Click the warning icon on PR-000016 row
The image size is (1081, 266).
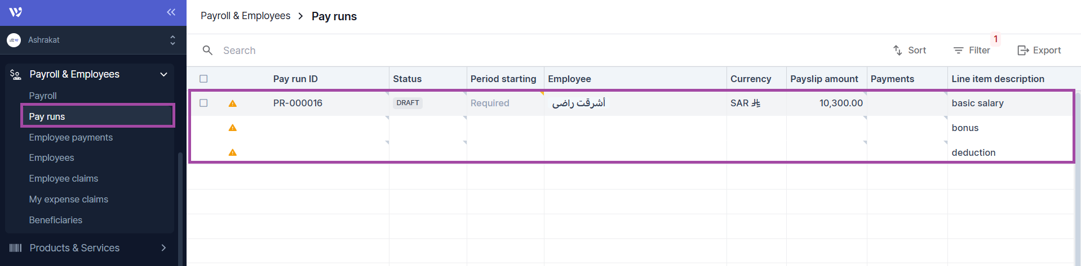click(x=233, y=103)
